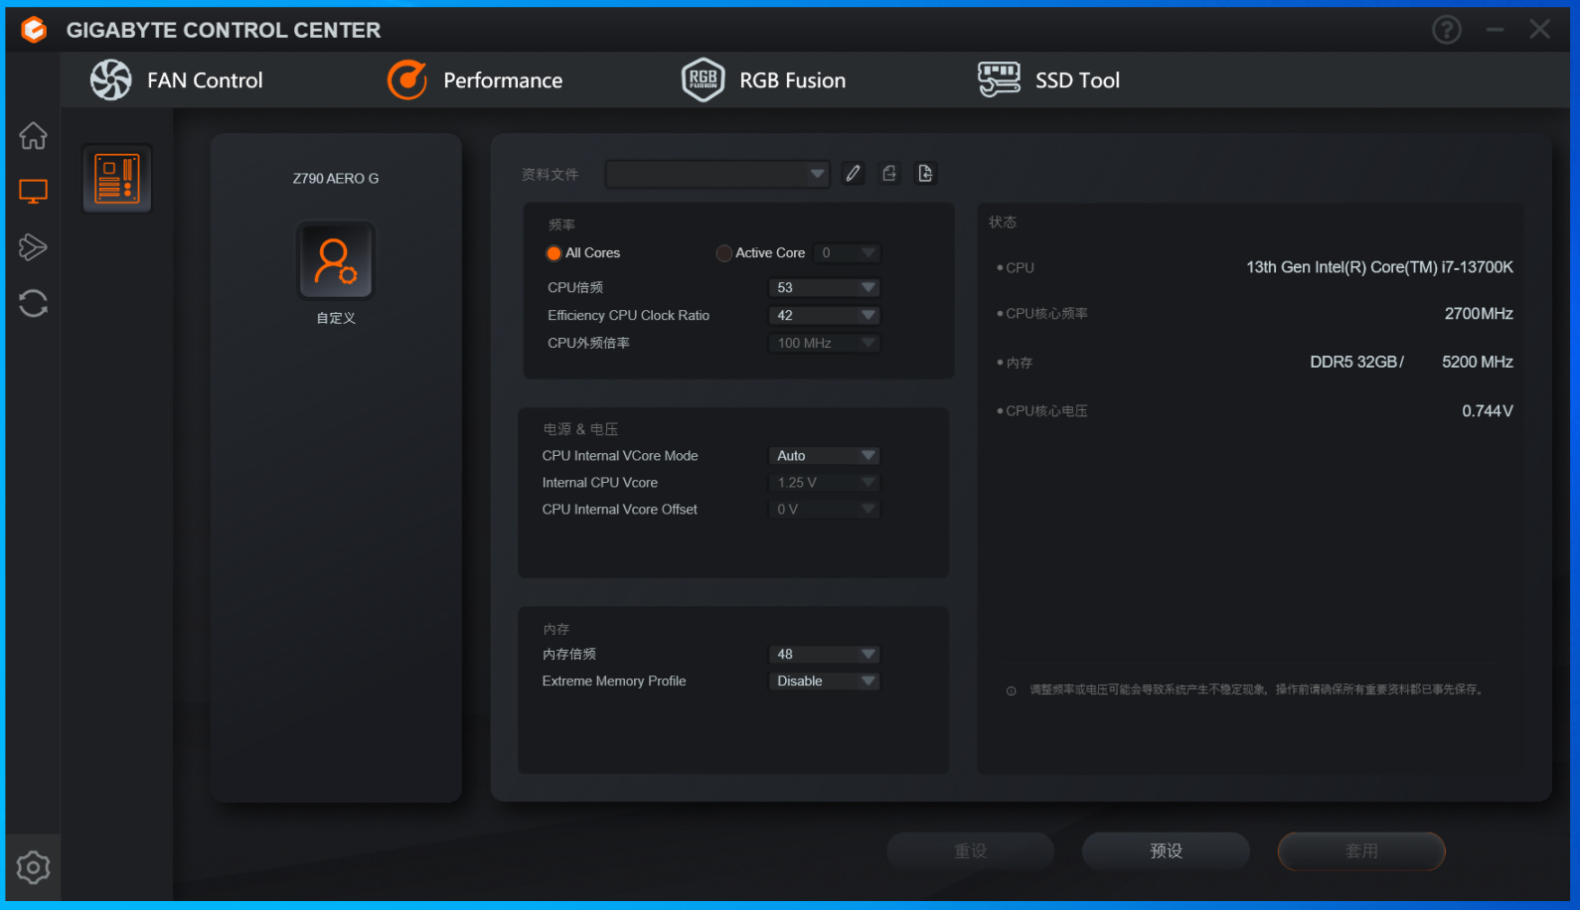Click the import profile icon

tap(925, 174)
